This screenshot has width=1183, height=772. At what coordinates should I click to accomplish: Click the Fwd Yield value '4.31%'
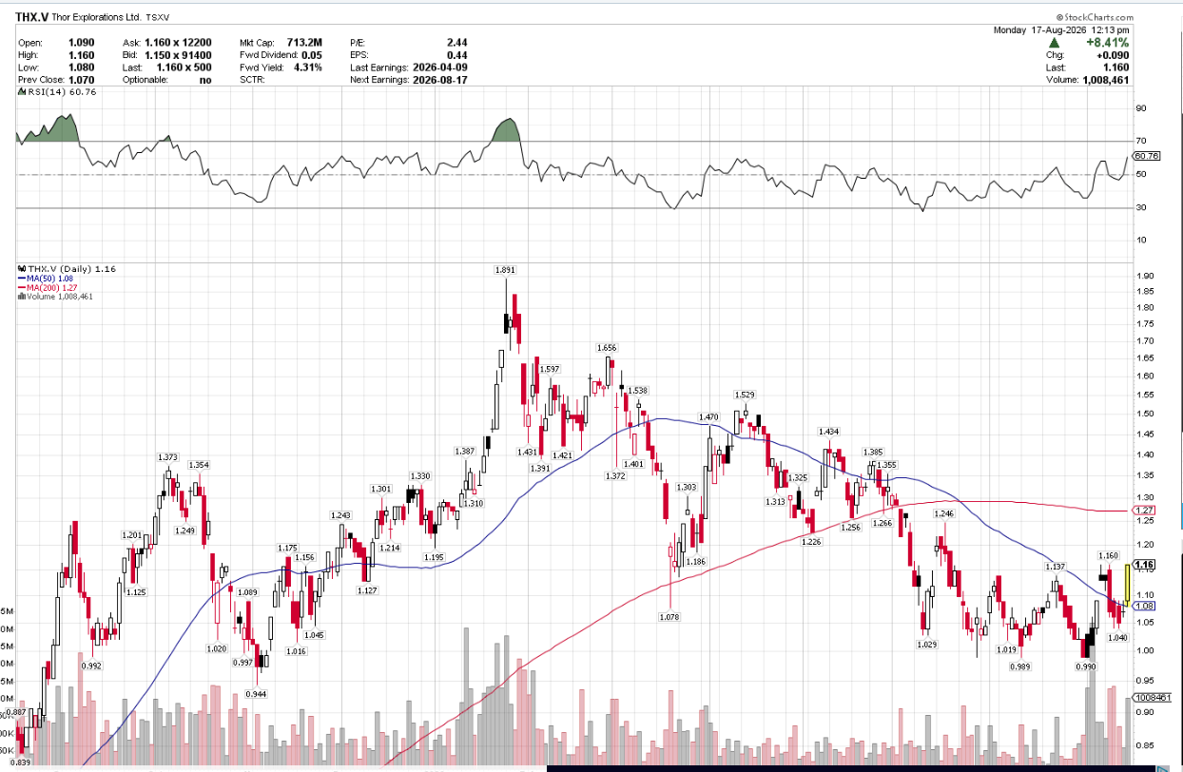[307, 68]
